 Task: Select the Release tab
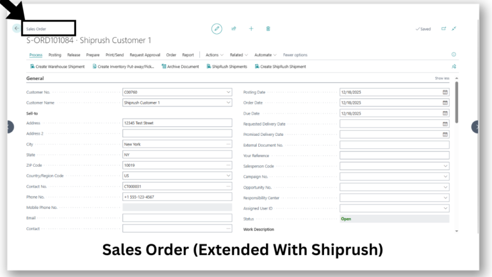74,55
